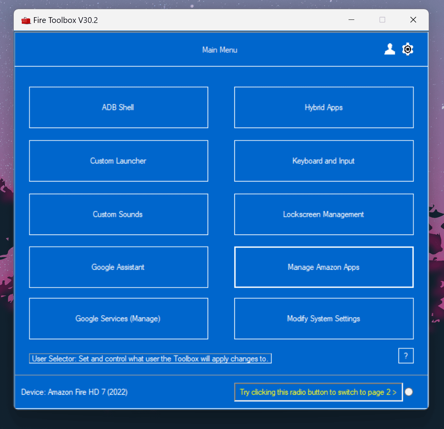
Task: Click Manage Amazon Apps
Action: pos(324,267)
